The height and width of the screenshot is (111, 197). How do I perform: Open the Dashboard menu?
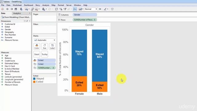point(29,5)
